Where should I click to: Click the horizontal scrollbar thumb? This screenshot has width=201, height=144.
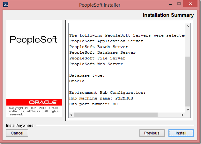click(116, 115)
